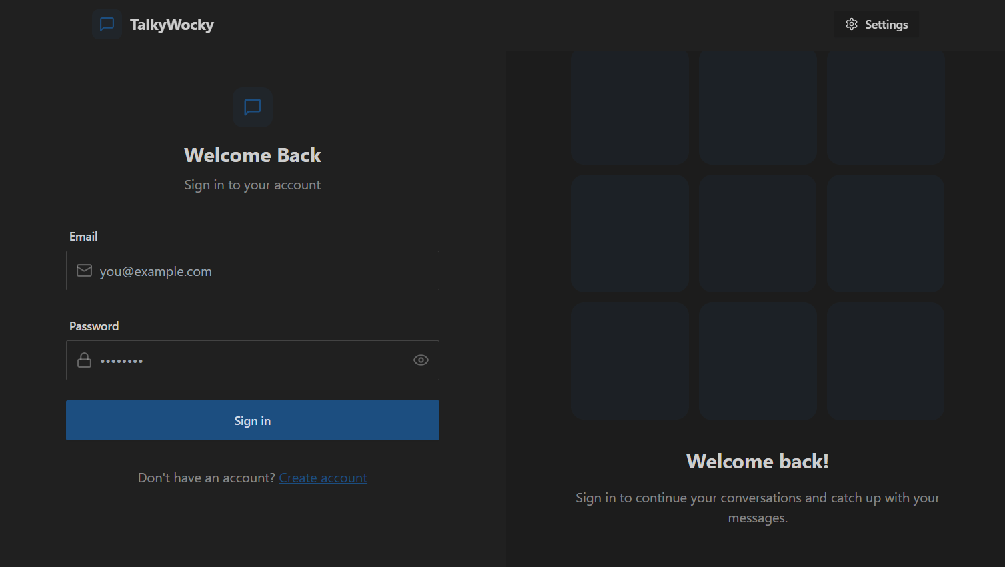Show password using the eye icon
This screenshot has width=1005, height=567.
click(x=421, y=360)
